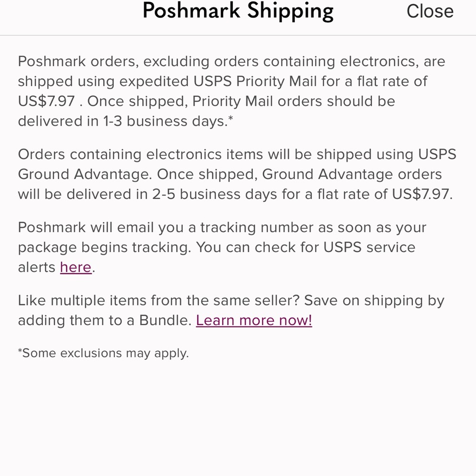Viewport: 476px width, 476px height.
Task: Tap the 'Save on shipping by' text
Action: click(374, 301)
